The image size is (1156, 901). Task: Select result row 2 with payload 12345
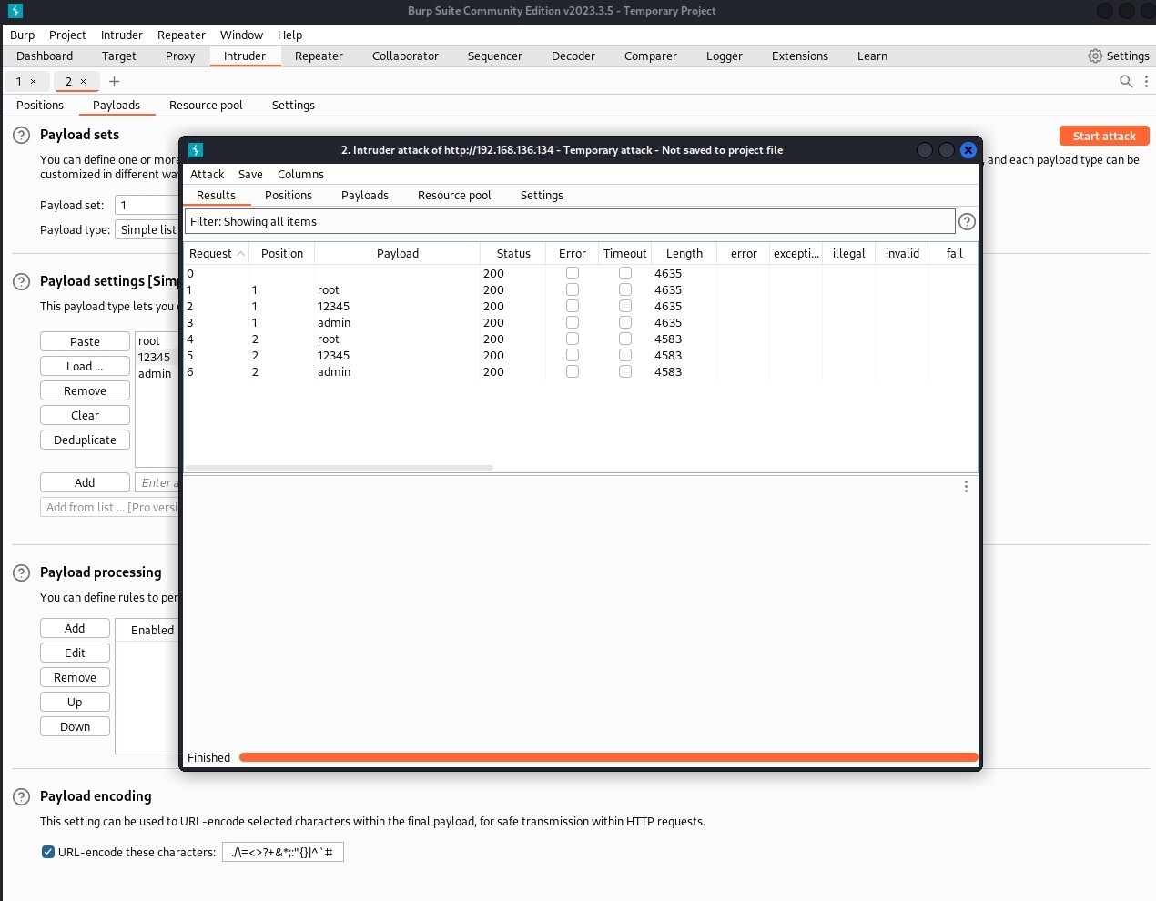click(581, 307)
